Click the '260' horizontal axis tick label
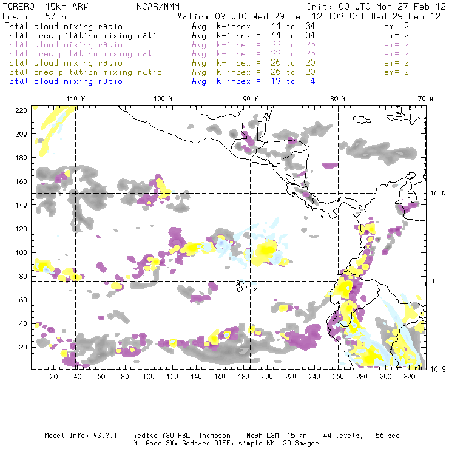 338,377
